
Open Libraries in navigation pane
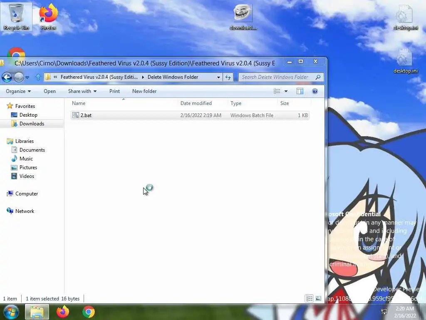(x=25, y=141)
